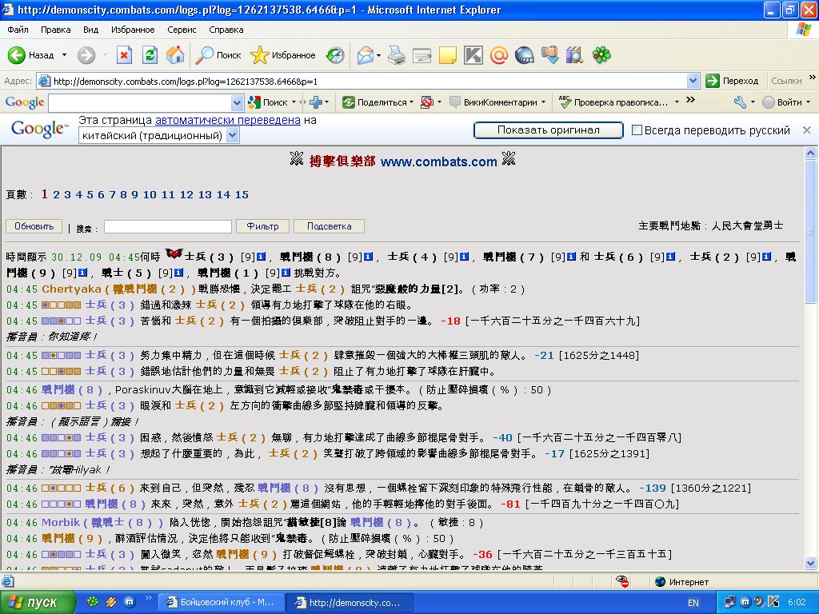
Task: Open the Mail envelope toolbar icon
Action: [366, 55]
